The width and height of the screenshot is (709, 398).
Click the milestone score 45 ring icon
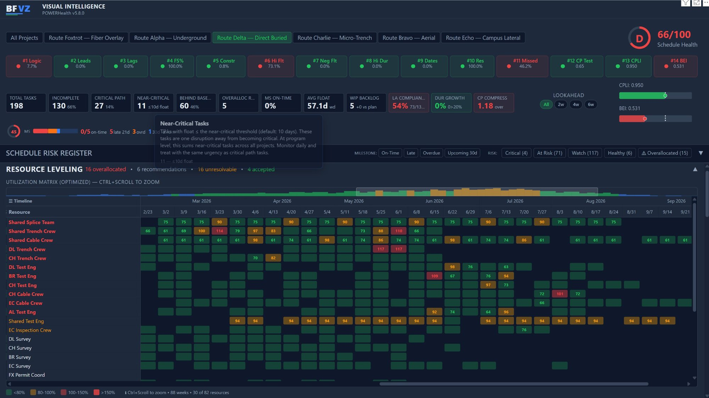[x=13, y=132]
